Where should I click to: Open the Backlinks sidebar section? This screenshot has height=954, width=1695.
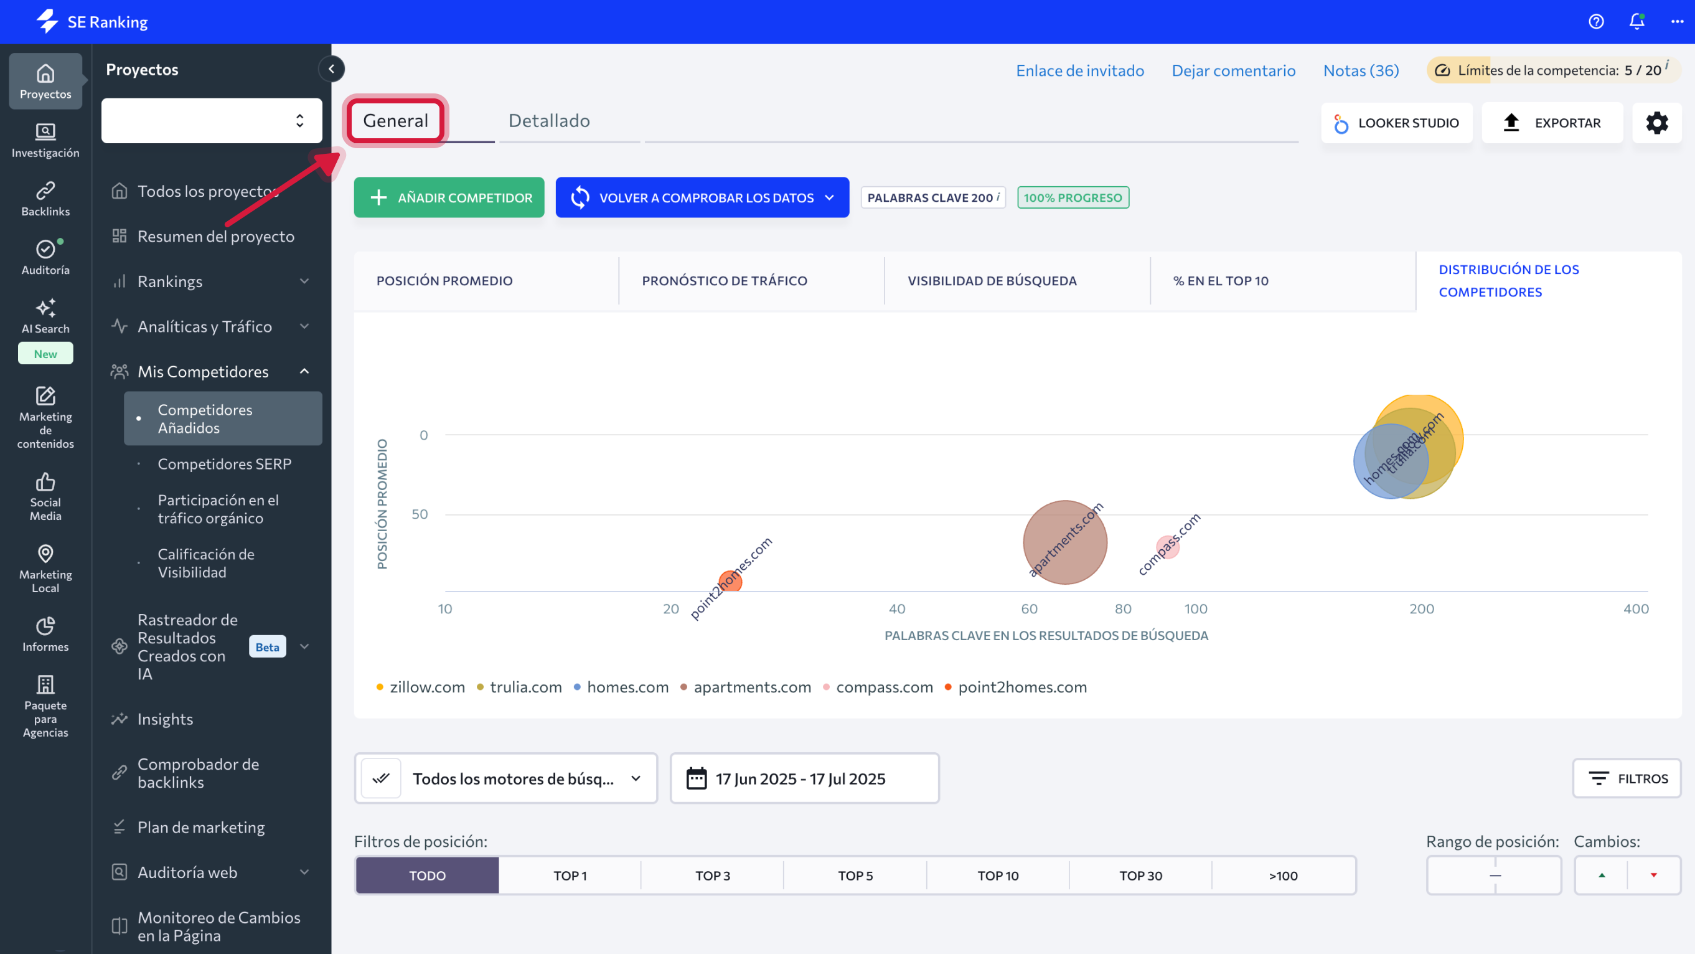45,199
